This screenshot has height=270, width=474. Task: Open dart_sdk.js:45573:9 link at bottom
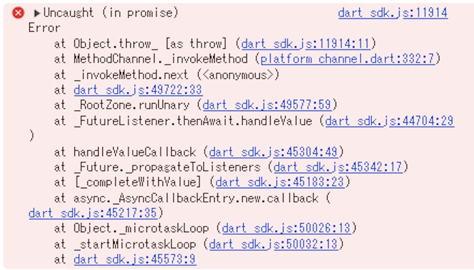(x=135, y=259)
